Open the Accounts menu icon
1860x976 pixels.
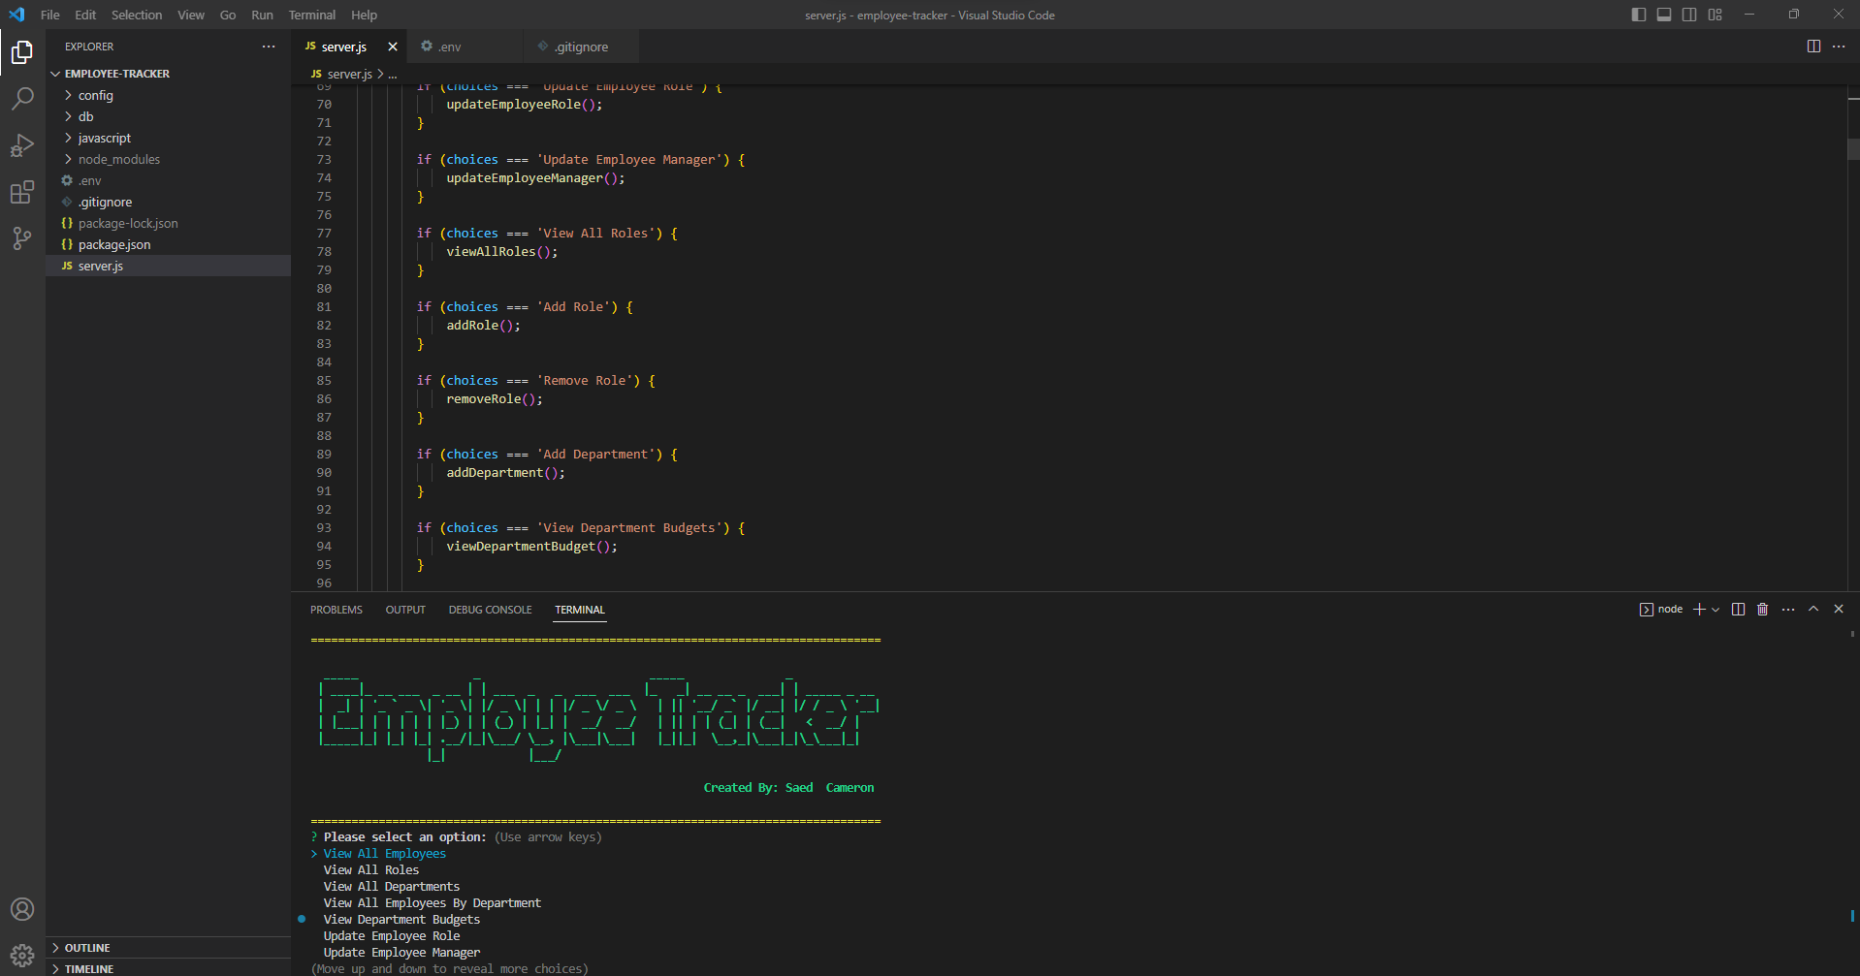point(22,909)
